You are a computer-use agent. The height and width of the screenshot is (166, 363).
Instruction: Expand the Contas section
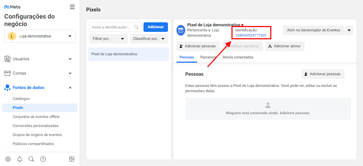click(70, 73)
